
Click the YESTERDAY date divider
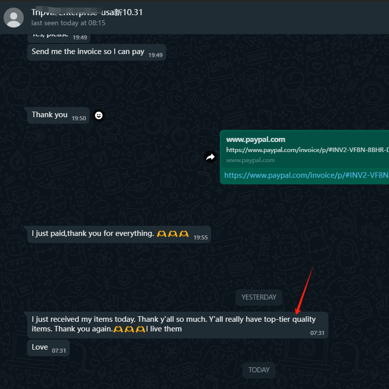(x=259, y=297)
